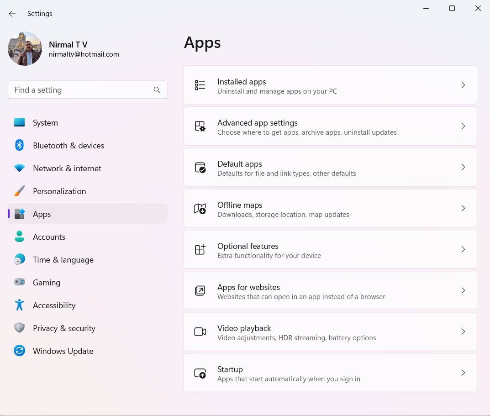Click the Video playback camera icon
This screenshot has height=416, width=490.
[200, 332]
